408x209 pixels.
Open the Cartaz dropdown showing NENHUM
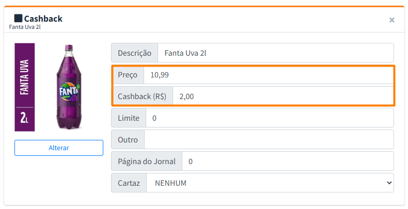pyautogui.click(x=270, y=183)
